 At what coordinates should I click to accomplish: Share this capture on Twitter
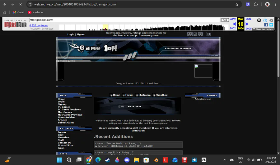click(271, 25)
